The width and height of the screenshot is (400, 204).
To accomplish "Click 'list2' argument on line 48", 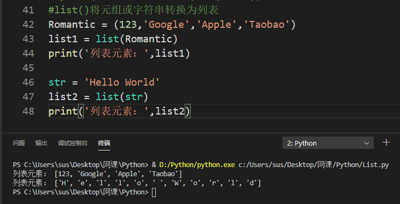I will (x=170, y=111).
